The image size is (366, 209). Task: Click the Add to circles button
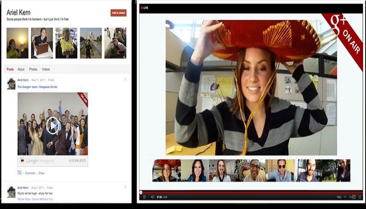coord(118,13)
